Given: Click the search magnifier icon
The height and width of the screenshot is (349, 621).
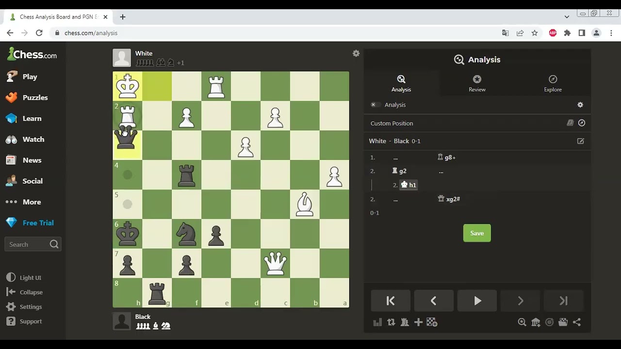Looking at the screenshot, I should click(x=54, y=244).
